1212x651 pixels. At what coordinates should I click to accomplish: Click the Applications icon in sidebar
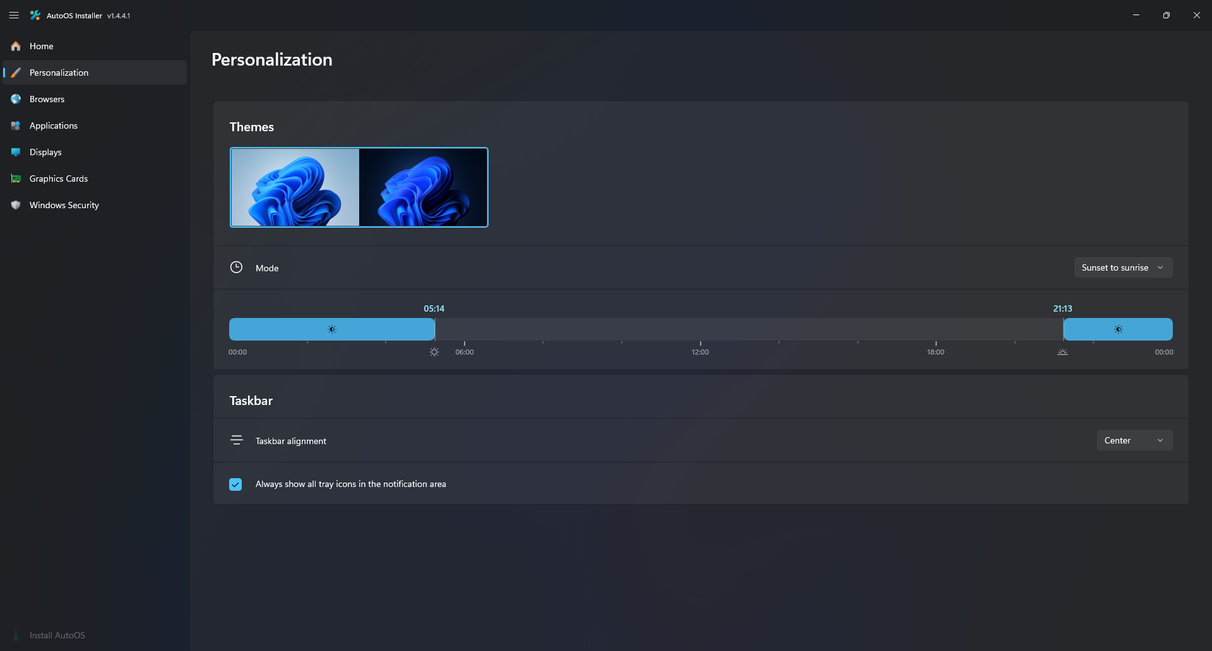pyautogui.click(x=16, y=126)
